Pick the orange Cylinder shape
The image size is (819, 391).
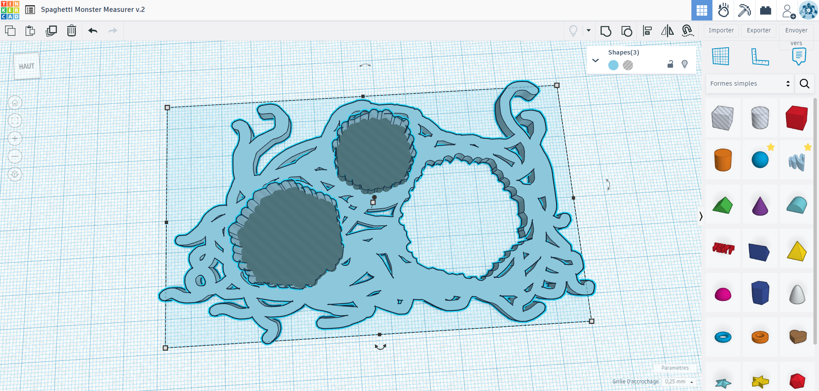coord(723,160)
